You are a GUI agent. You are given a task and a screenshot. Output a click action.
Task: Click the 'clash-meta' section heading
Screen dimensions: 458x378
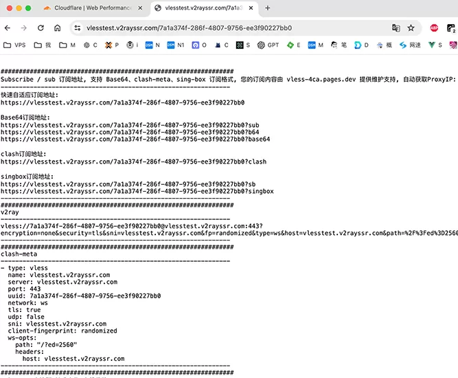point(19,254)
